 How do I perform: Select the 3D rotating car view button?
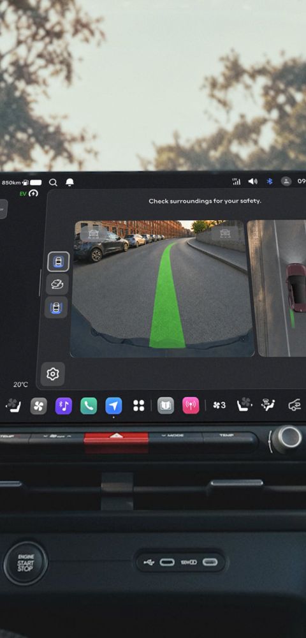coord(57,285)
